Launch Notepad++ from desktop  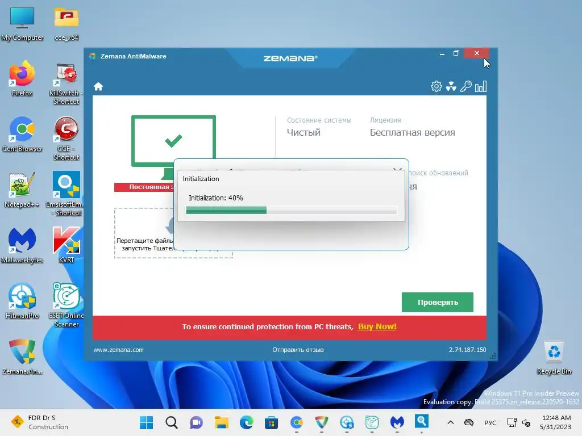click(22, 190)
